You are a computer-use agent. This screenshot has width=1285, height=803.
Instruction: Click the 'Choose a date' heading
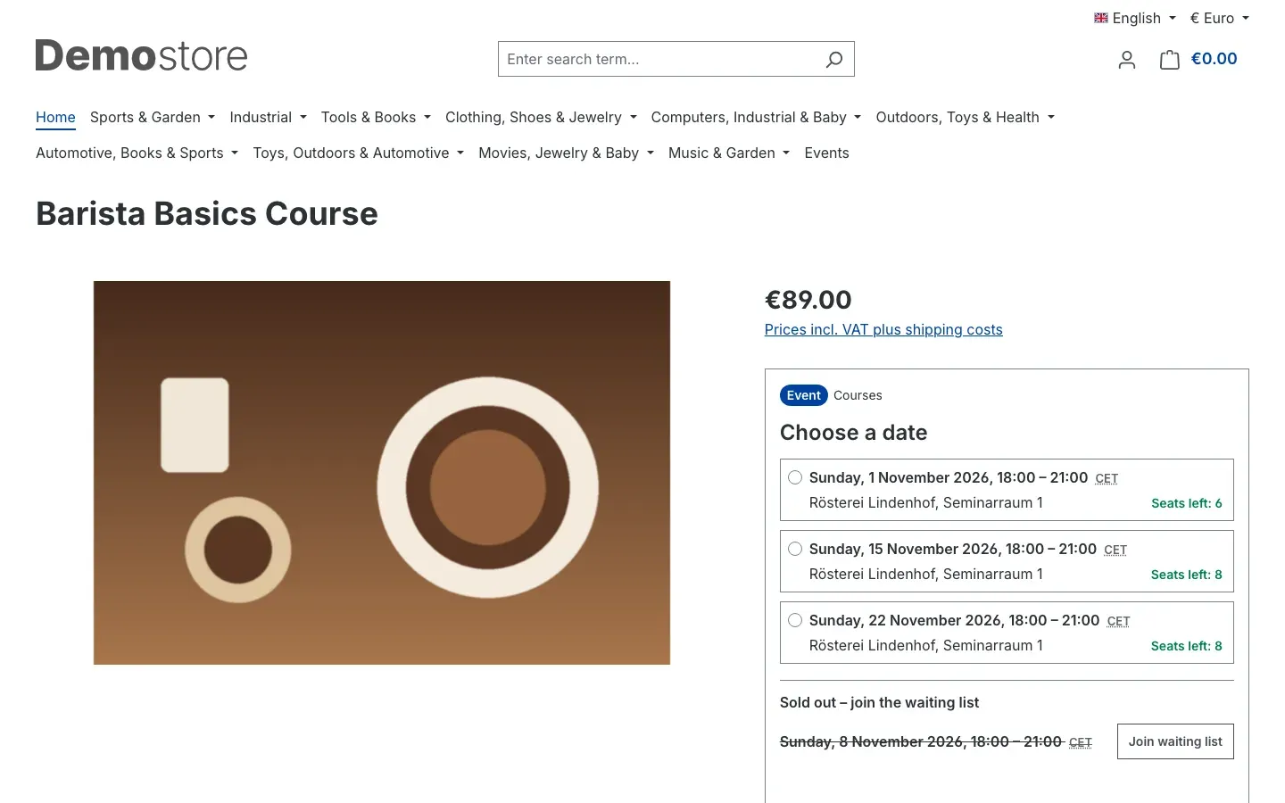pos(853,433)
